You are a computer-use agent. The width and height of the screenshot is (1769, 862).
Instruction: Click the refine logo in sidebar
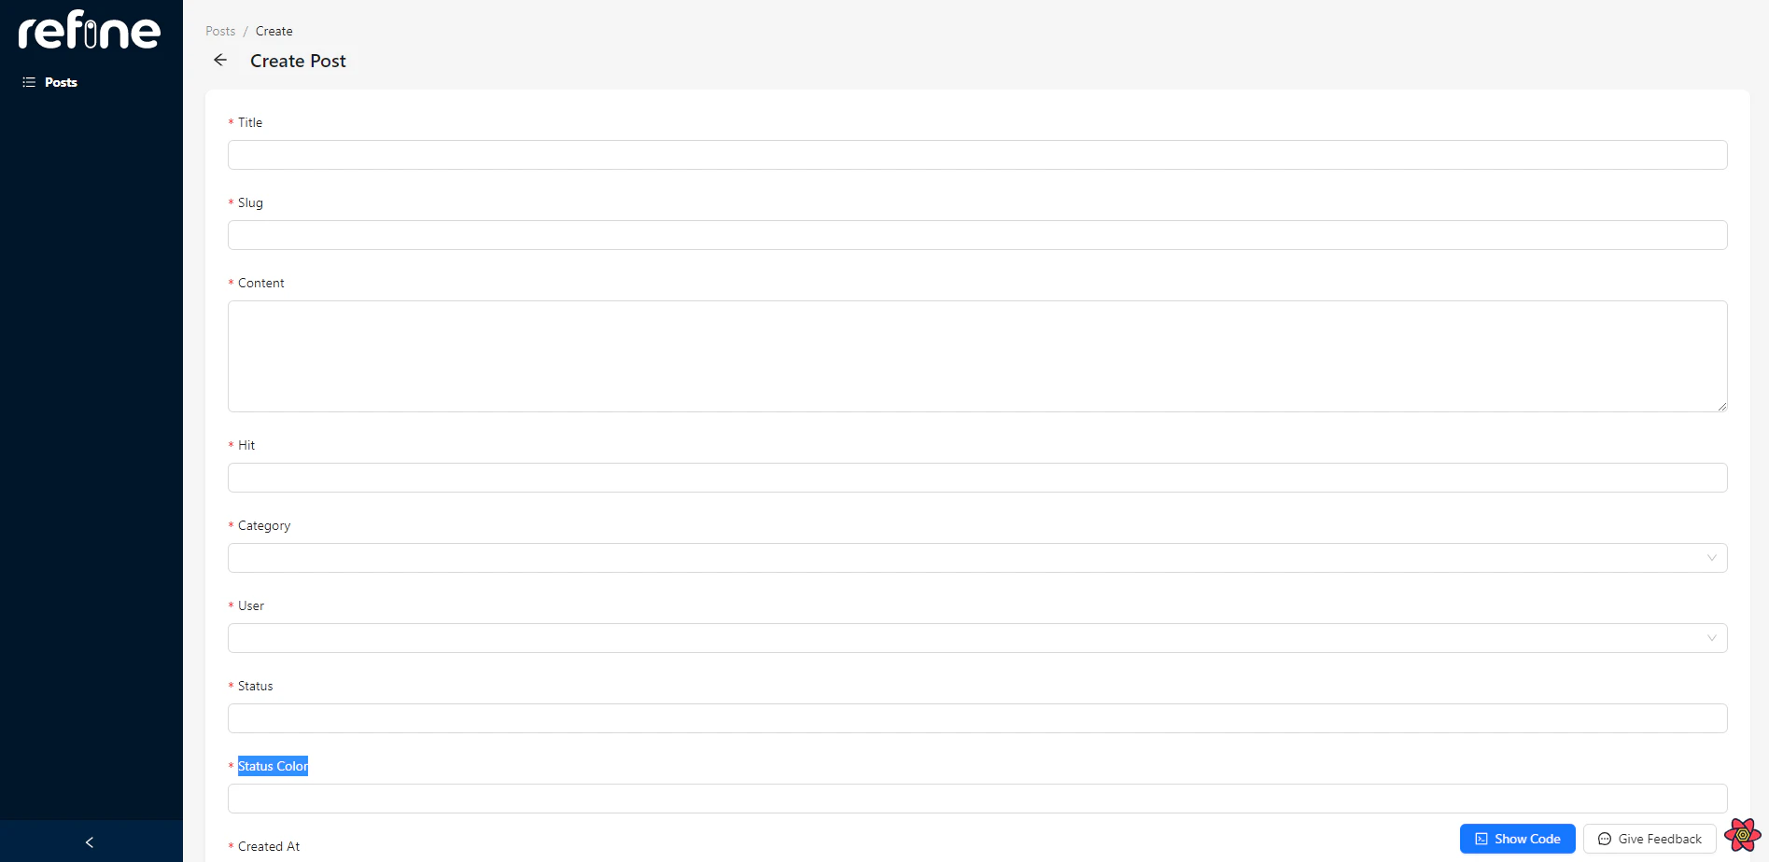[90, 30]
